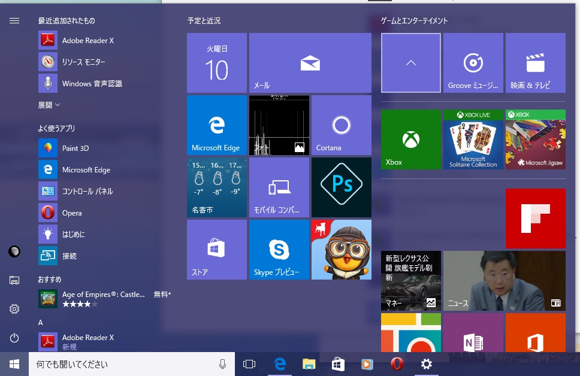This screenshot has height=376, width=580.
Task: Click the microphone in the search box
Action: click(x=223, y=364)
